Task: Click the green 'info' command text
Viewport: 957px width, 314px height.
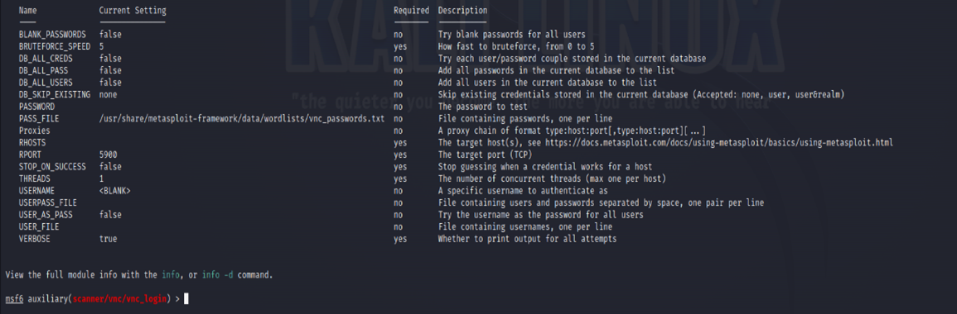Action: (171, 275)
